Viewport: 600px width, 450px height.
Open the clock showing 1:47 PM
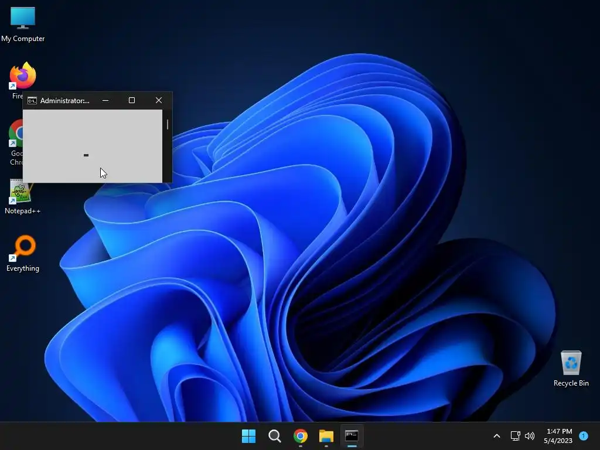pyautogui.click(x=558, y=436)
